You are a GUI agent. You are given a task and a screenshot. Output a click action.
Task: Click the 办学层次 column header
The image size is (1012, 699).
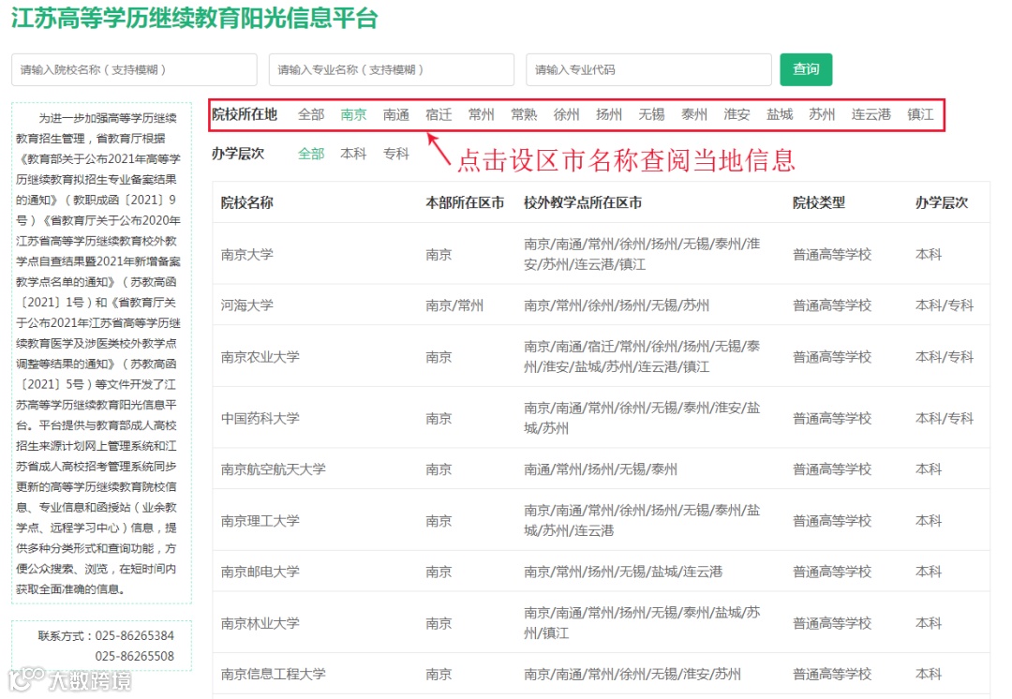pyautogui.click(x=942, y=202)
